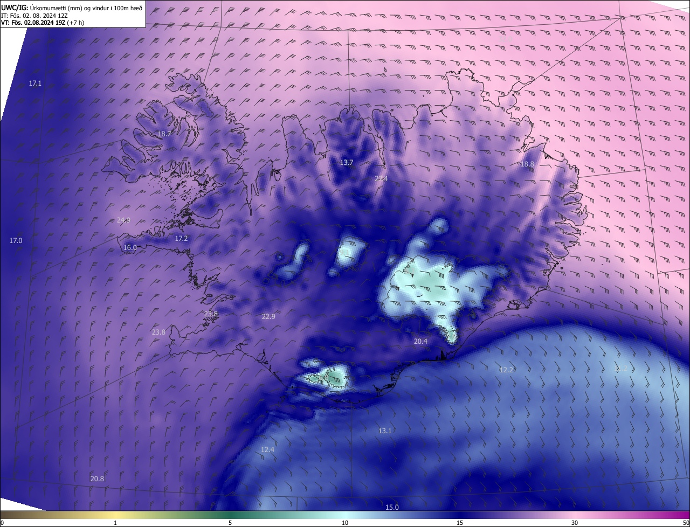
Task: Click the 12.2 value label
Action: click(506, 370)
